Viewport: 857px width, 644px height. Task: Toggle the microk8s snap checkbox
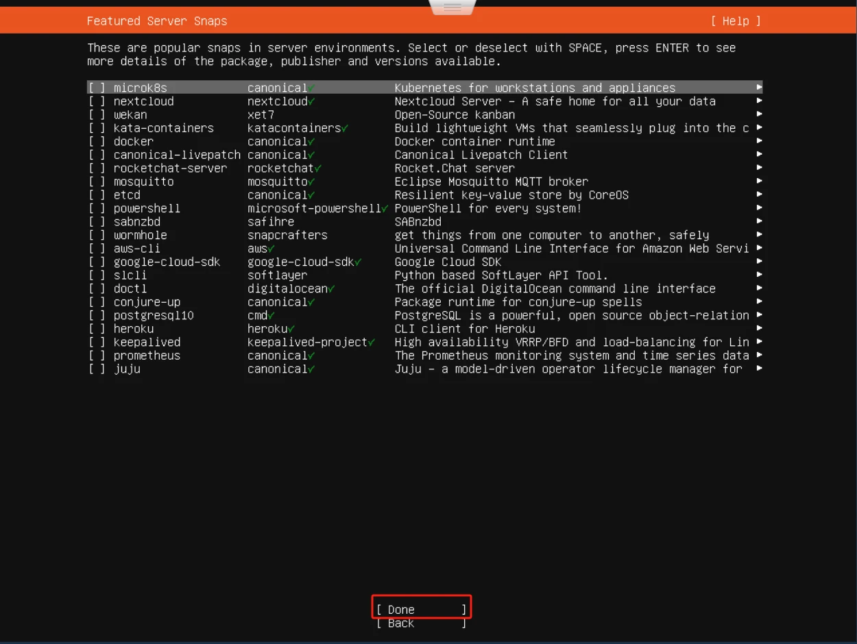[97, 88]
